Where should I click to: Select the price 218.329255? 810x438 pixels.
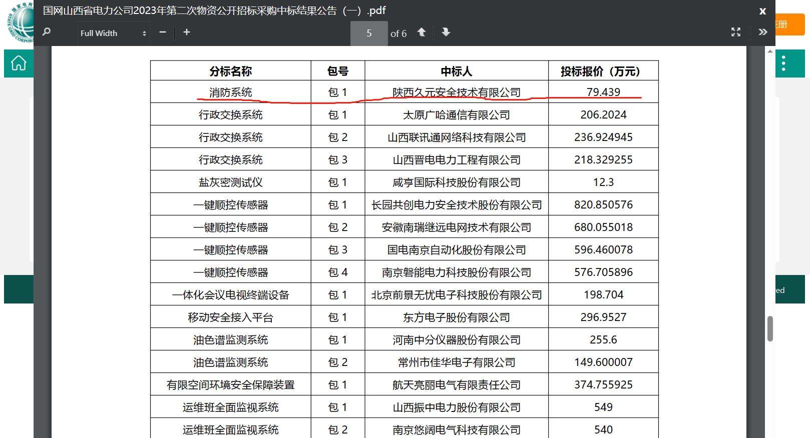coord(603,159)
